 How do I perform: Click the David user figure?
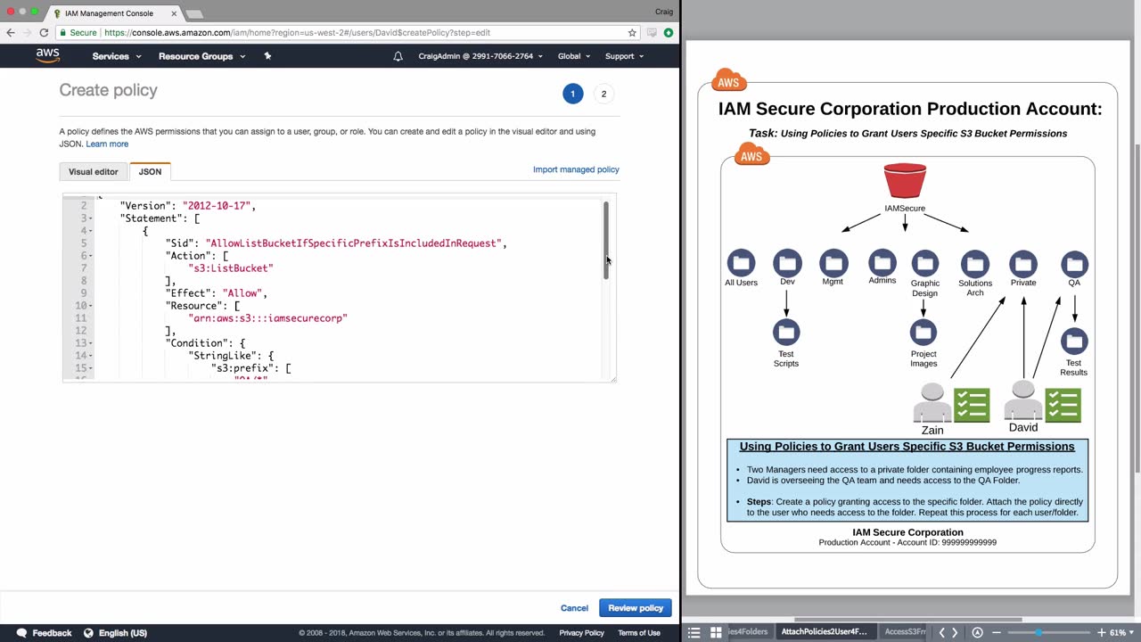coord(1023,400)
